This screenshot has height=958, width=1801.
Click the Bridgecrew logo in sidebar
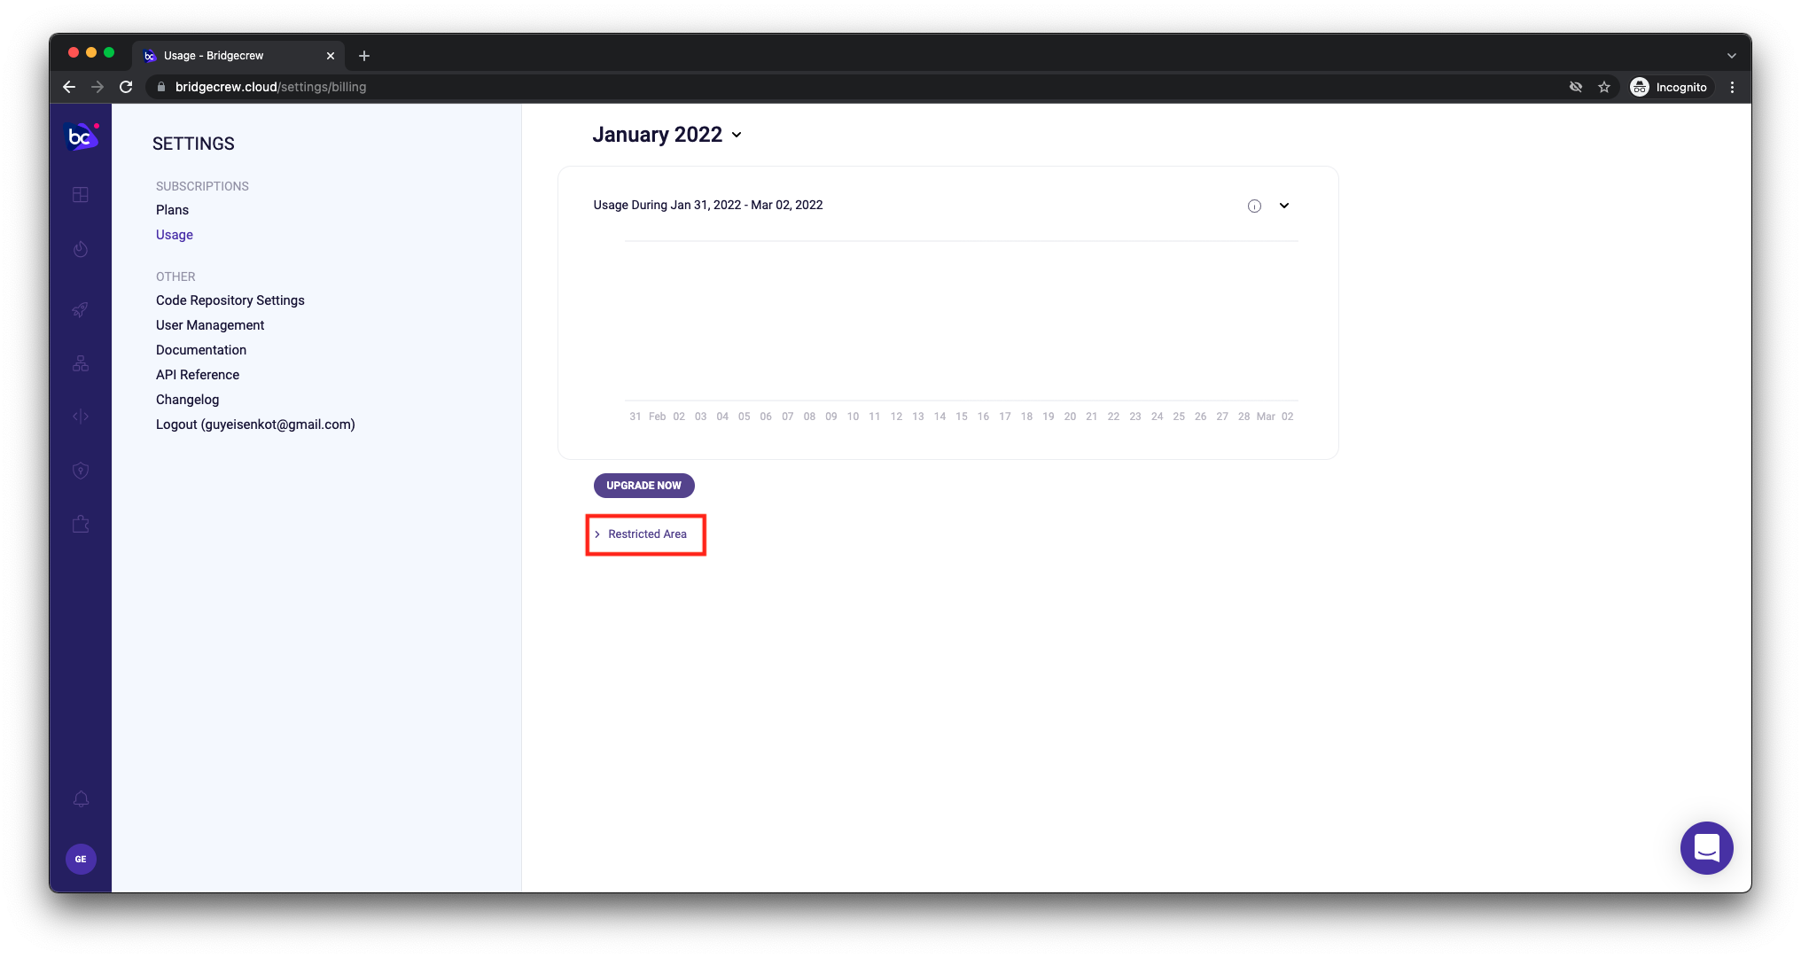point(81,136)
